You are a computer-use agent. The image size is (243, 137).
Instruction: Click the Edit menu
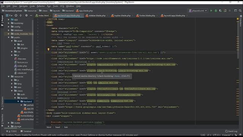8,6
